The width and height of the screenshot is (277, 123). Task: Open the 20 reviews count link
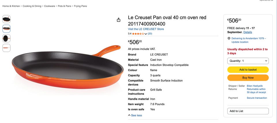(x=150, y=34)
